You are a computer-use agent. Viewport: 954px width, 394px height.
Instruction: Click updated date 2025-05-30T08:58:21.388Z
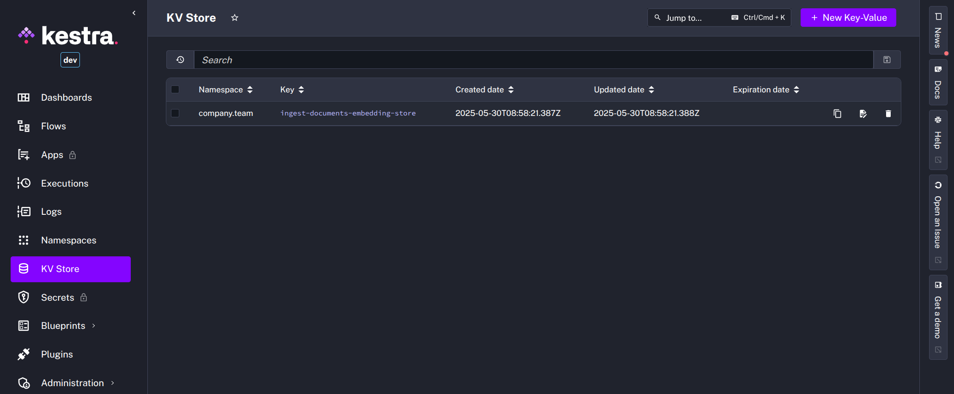(x=646, y=113)
